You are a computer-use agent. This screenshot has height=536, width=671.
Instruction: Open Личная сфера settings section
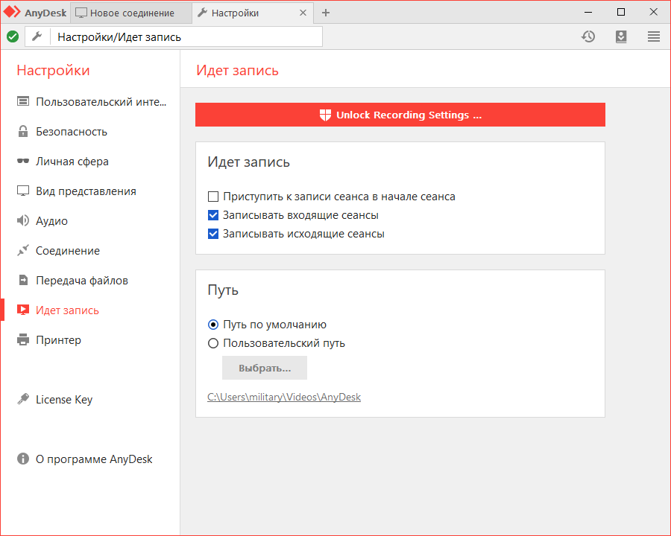click(x=72, y=162)
